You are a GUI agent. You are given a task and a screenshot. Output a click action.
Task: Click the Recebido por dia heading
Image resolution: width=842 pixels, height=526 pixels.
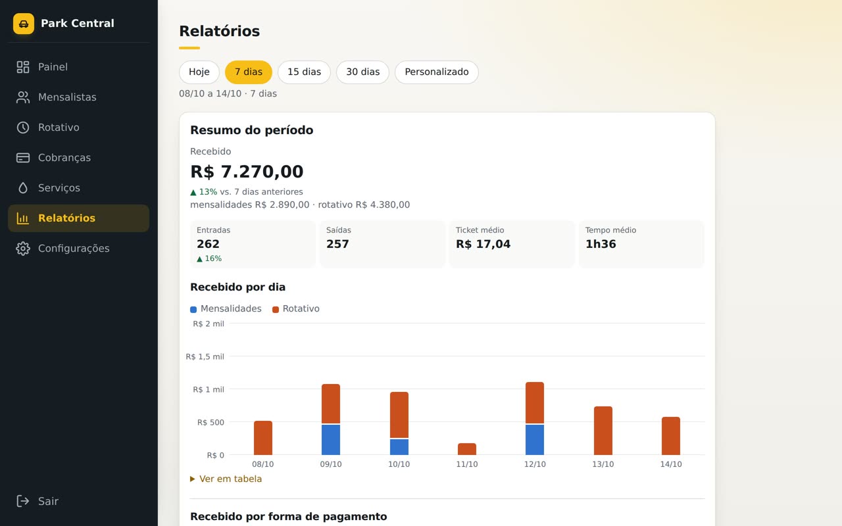pos(237,287)
